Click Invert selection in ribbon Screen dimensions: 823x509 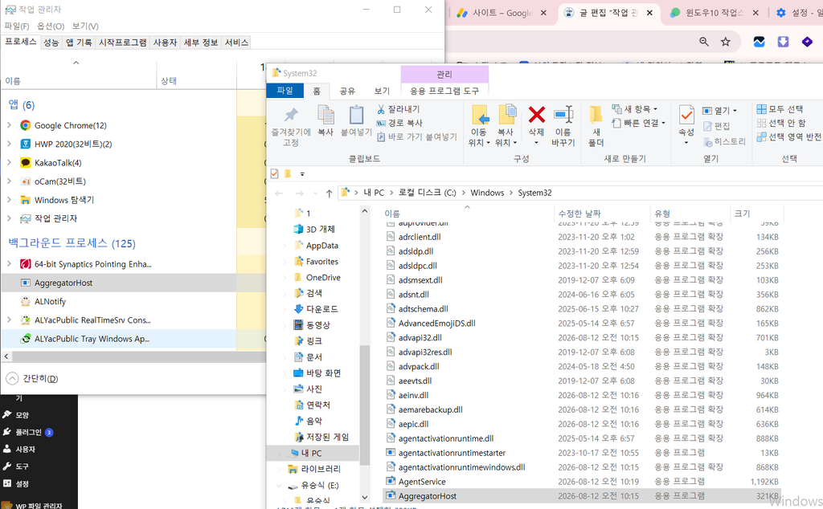(789, 136)
